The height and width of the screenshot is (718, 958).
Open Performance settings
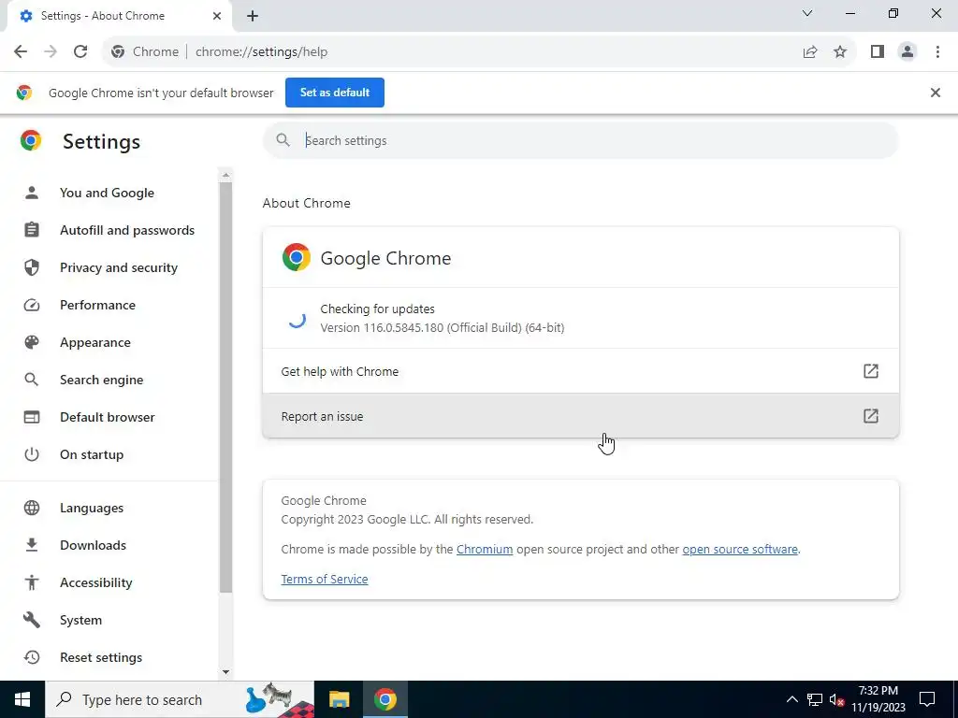pos(97,305)
